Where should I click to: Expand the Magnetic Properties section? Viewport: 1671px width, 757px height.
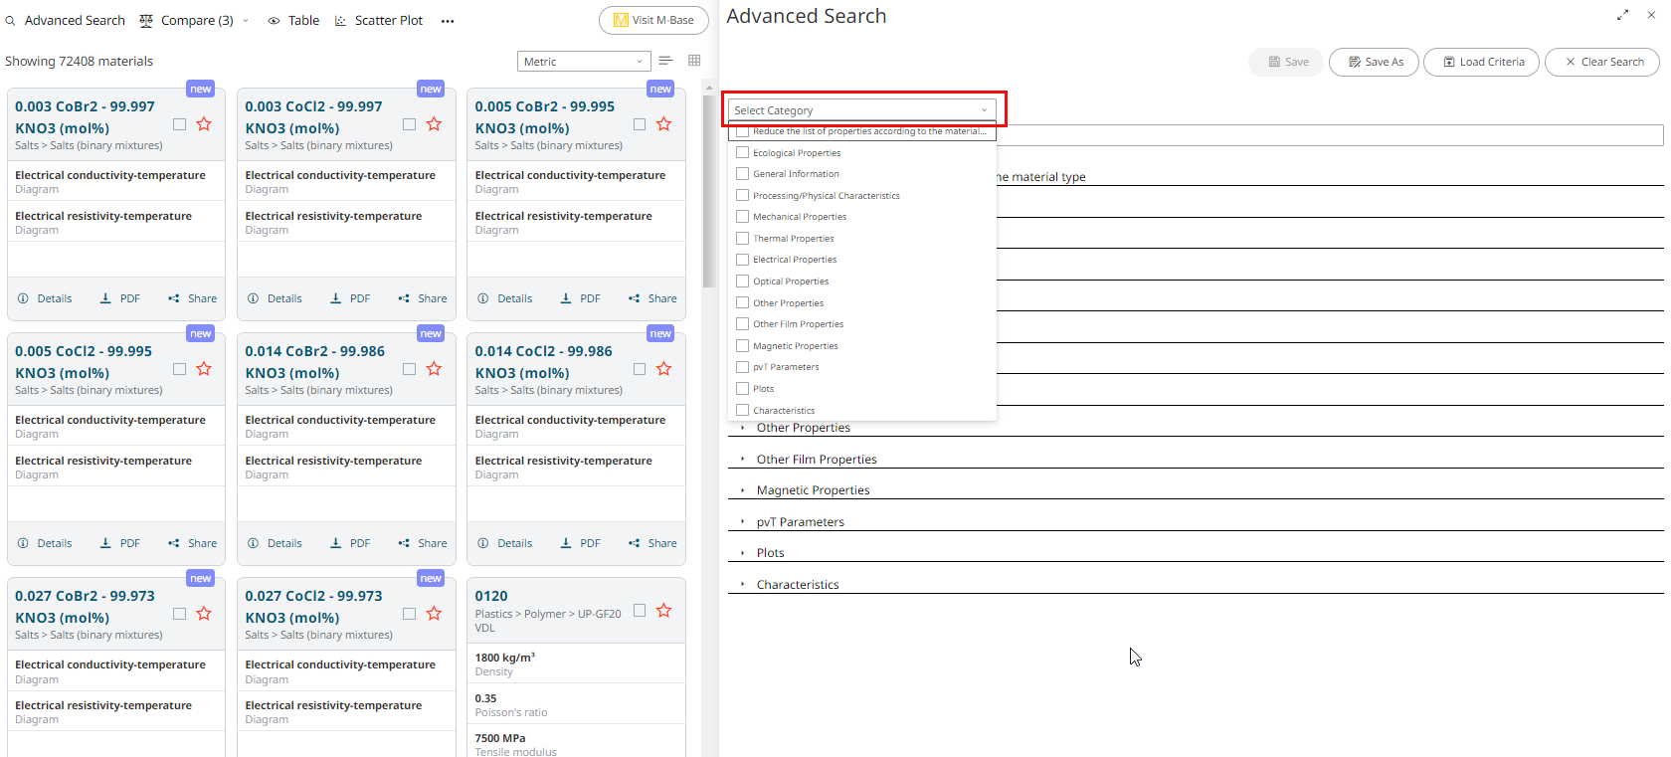point(742,490)
